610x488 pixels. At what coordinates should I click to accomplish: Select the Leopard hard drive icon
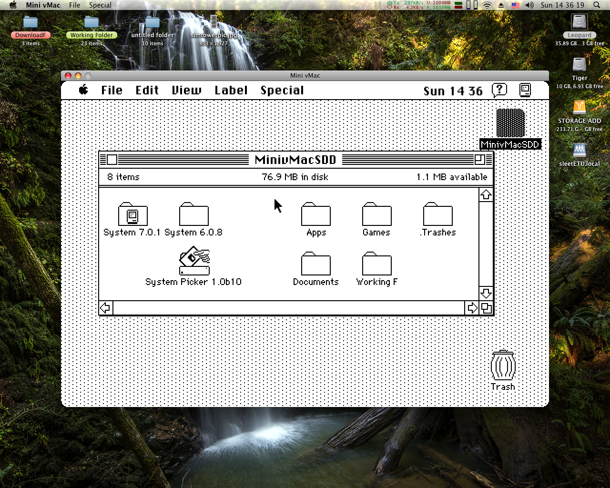(x=579, y=22)
